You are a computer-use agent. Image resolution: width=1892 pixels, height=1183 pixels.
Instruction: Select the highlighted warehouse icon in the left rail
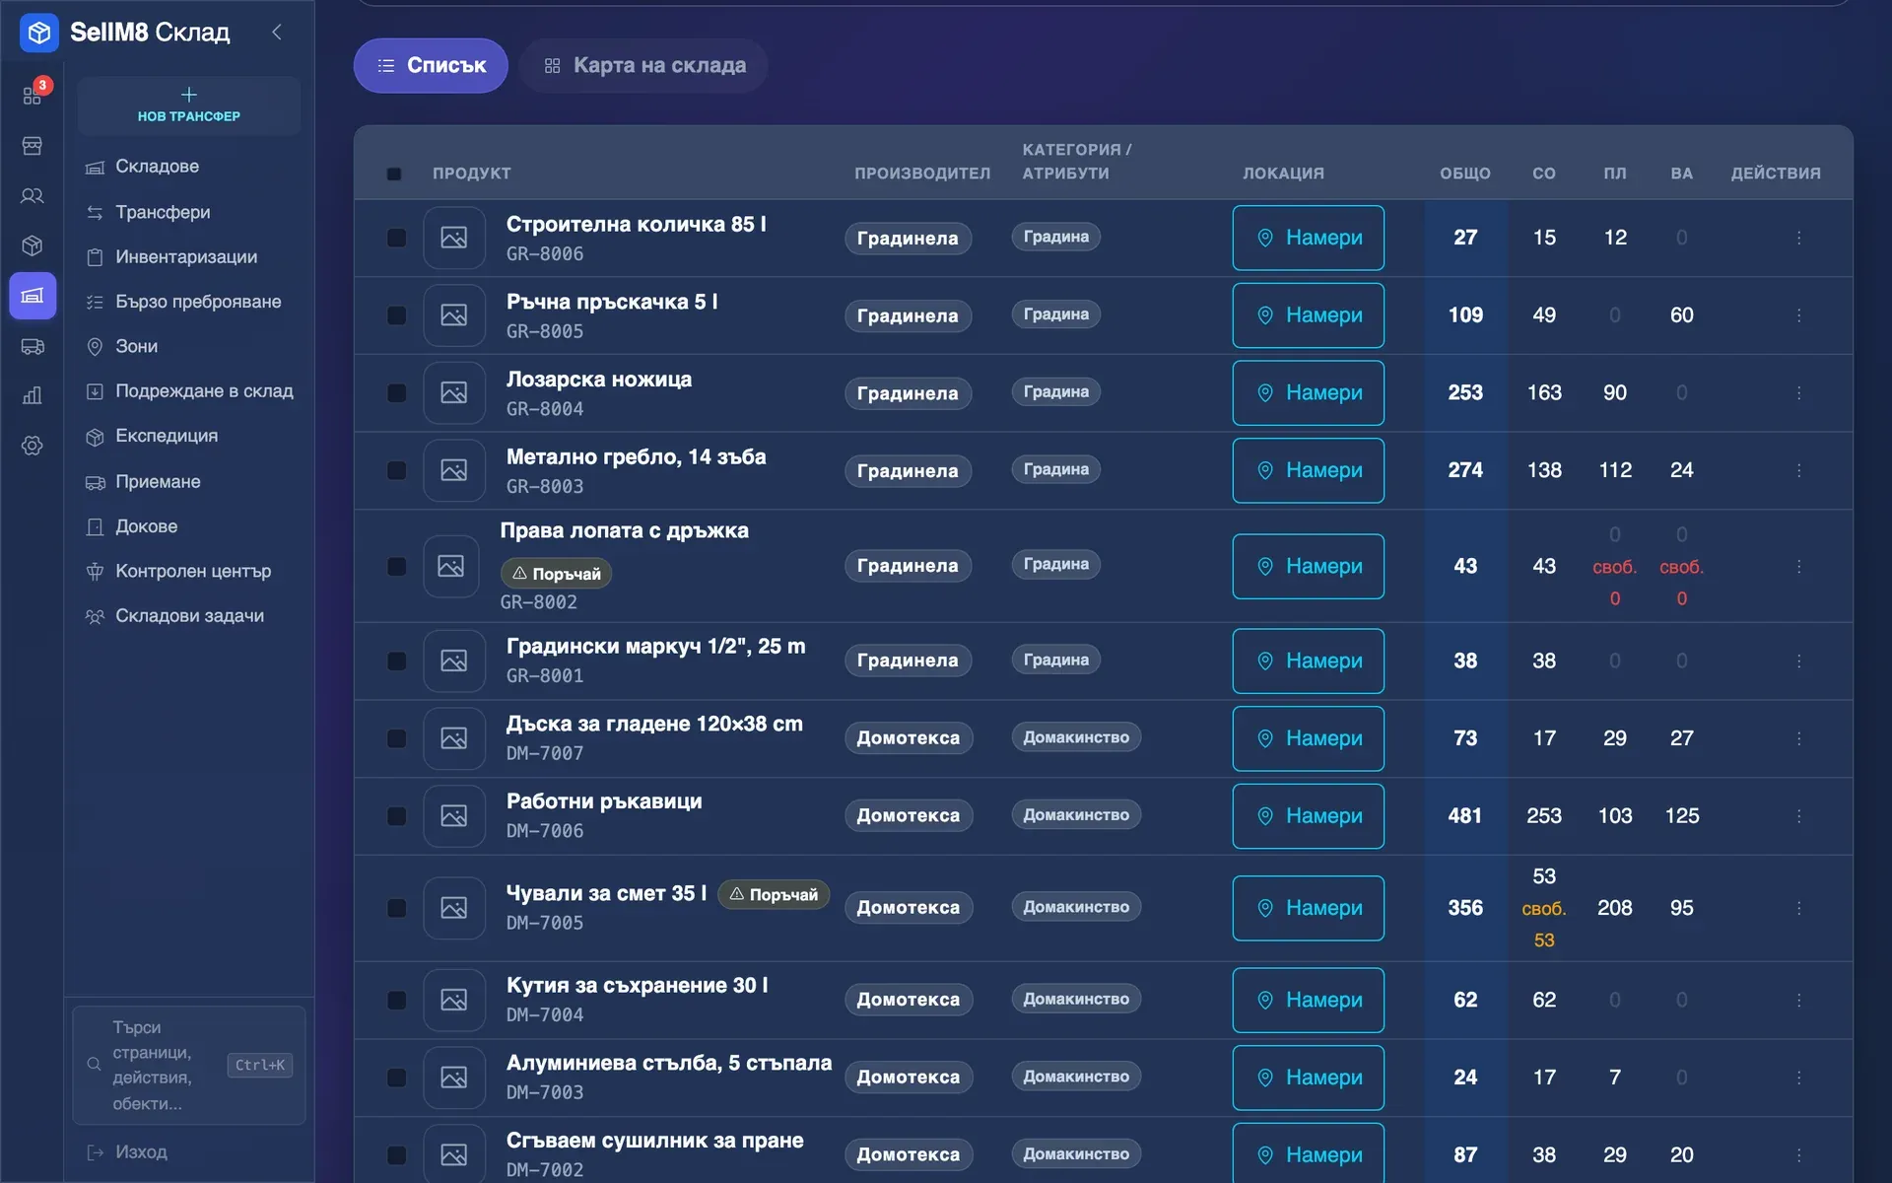(x=33, y=296)
